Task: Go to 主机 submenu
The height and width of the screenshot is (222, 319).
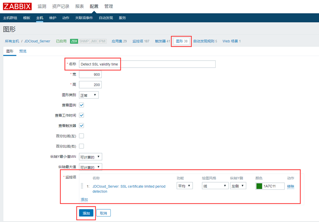Action: [40, 18]
